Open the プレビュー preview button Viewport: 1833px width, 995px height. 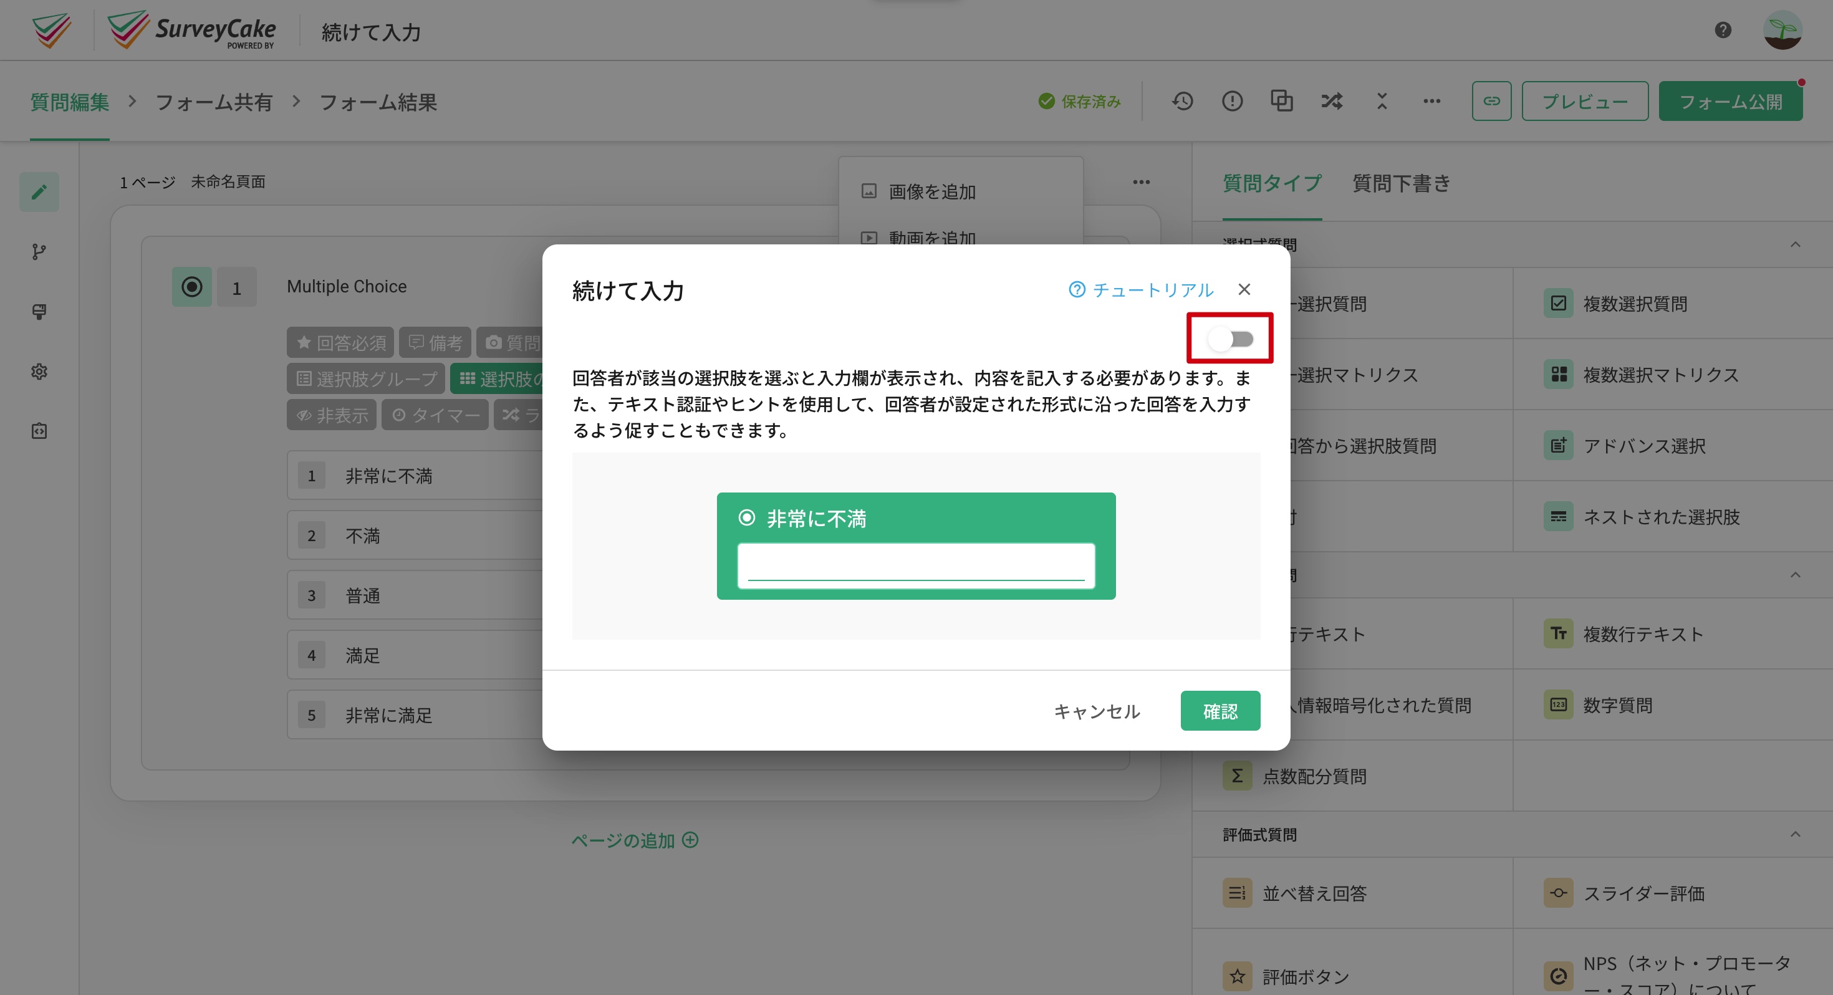coord(1585,101)
